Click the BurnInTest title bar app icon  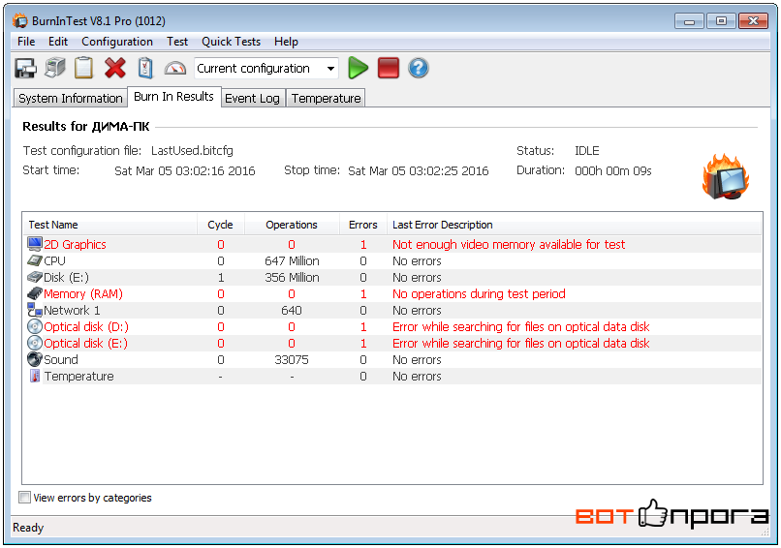click(x=20, y=20)
